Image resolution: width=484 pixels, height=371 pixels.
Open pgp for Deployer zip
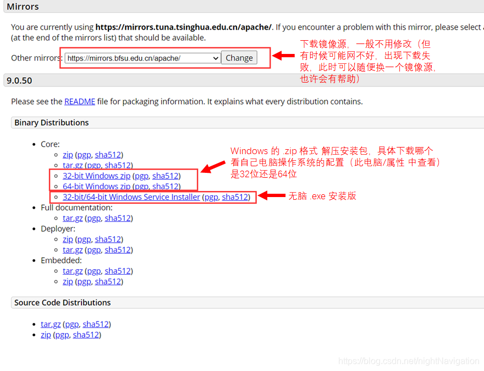(x=84, y=239)
